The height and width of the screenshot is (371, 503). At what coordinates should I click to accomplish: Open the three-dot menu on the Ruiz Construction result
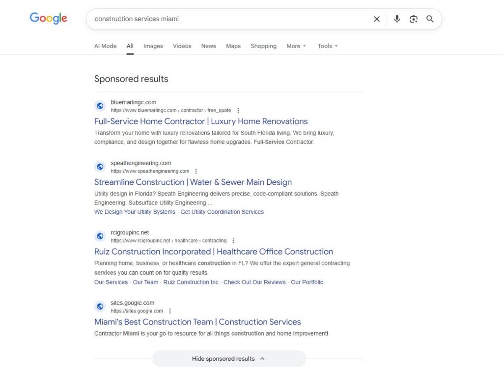(233, 240)
